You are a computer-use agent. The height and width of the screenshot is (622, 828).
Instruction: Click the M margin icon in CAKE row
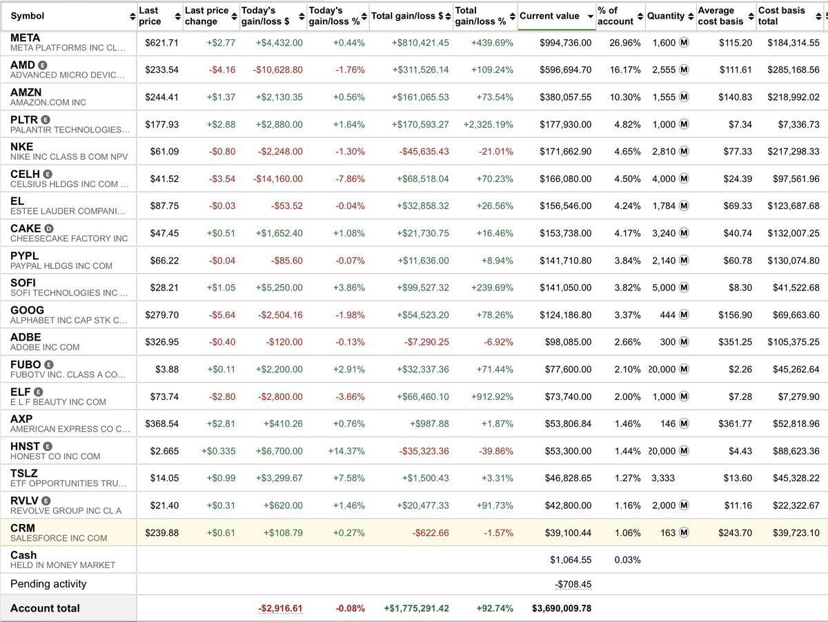pos(684,233)
